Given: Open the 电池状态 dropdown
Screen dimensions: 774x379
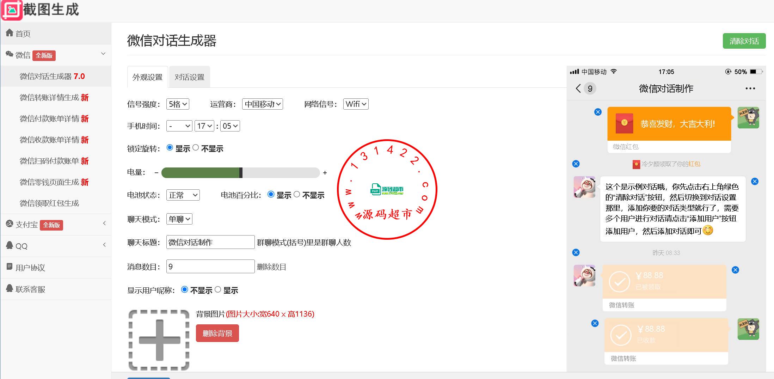Looking at the screenshot, I should click(183, 195).
